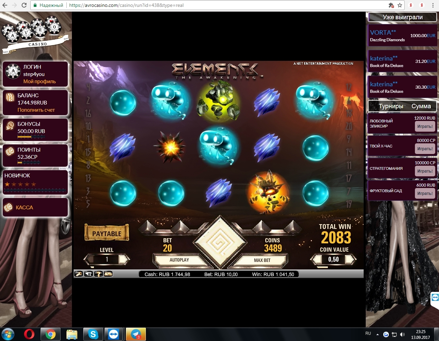Open the PAYTABLE

(x=107, y=233)
